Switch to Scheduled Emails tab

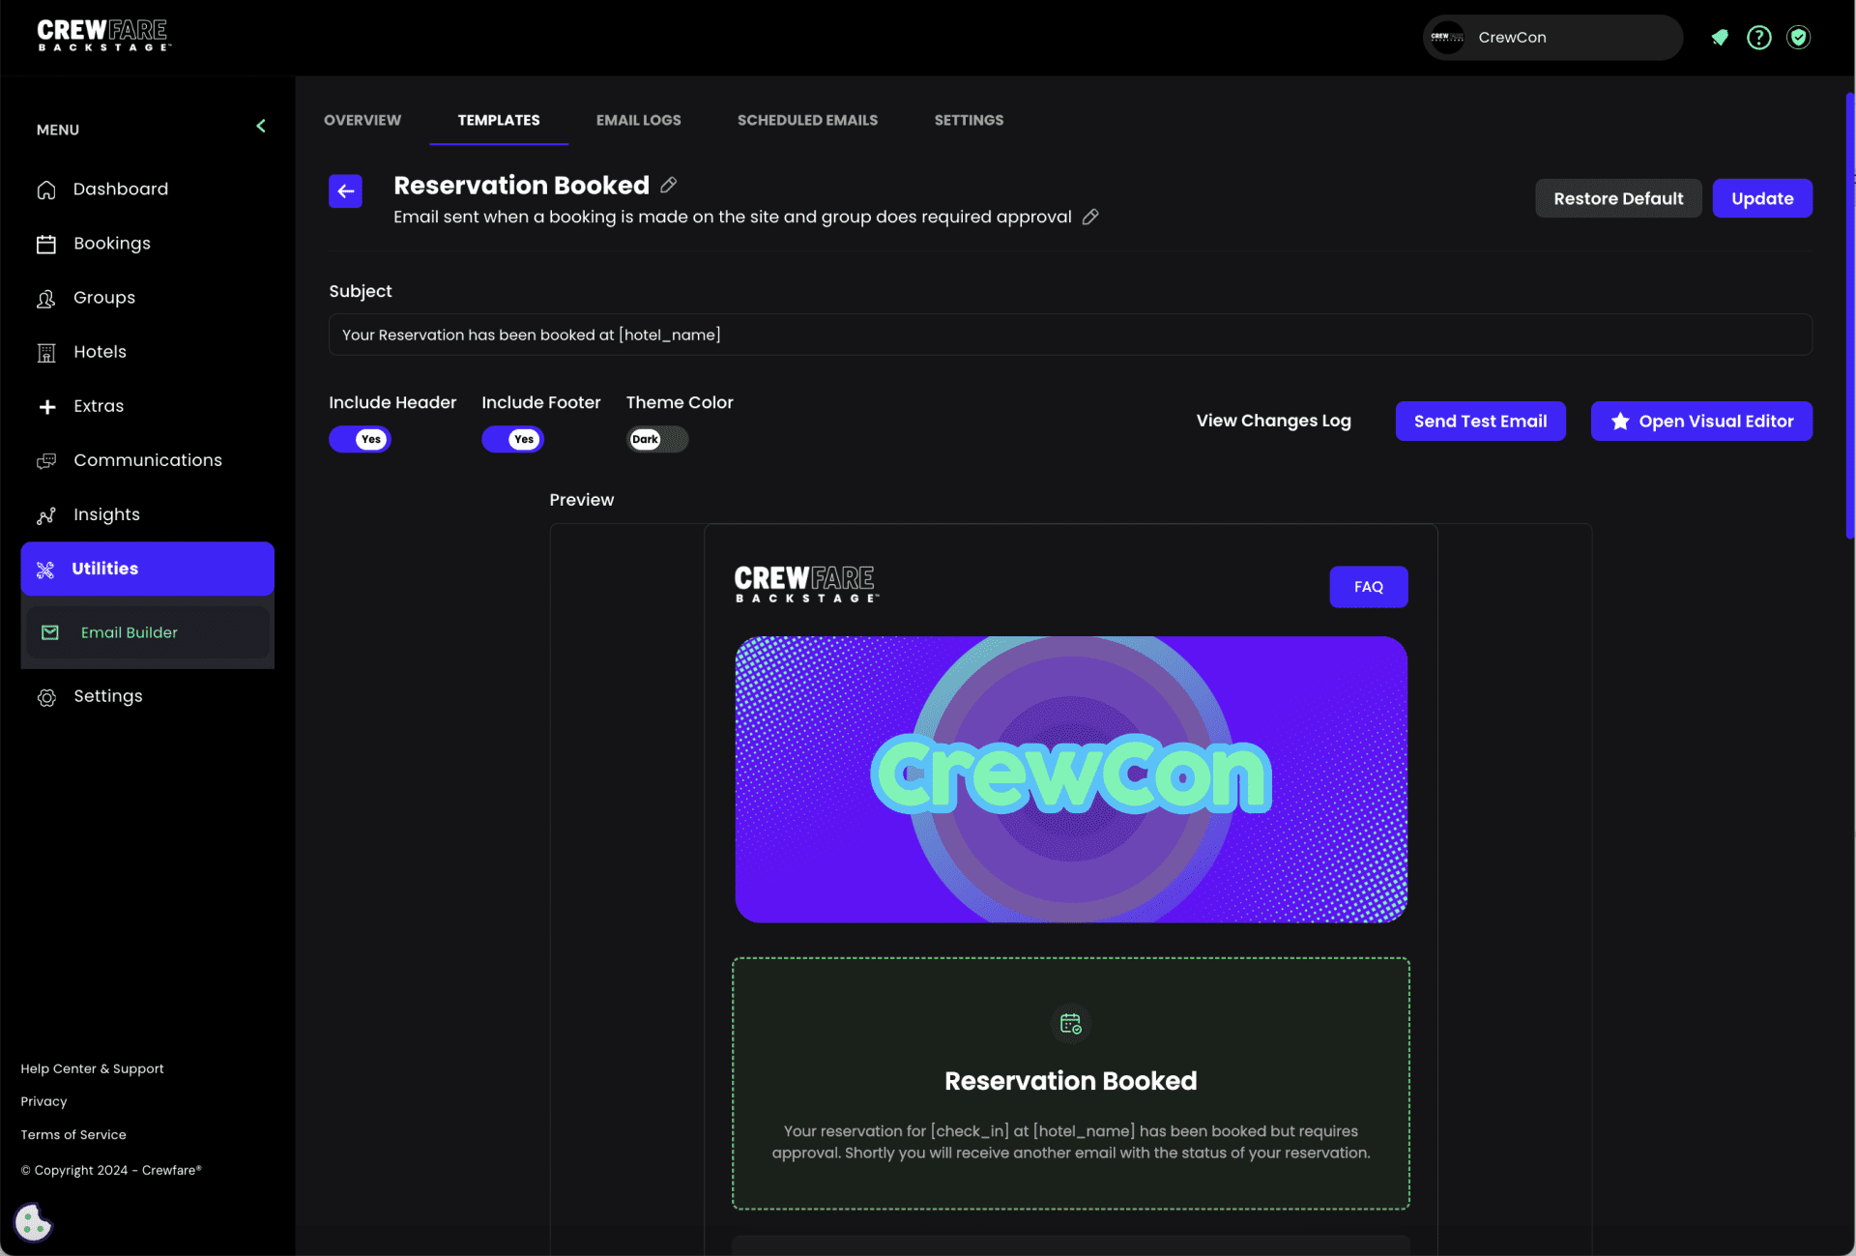(x=808, y=120)
